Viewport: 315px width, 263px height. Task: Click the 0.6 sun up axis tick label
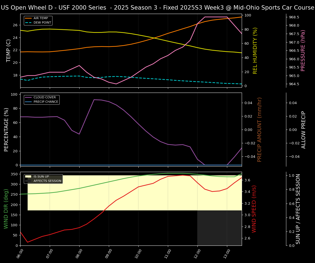pyautogui.click(x=292, y=204)
